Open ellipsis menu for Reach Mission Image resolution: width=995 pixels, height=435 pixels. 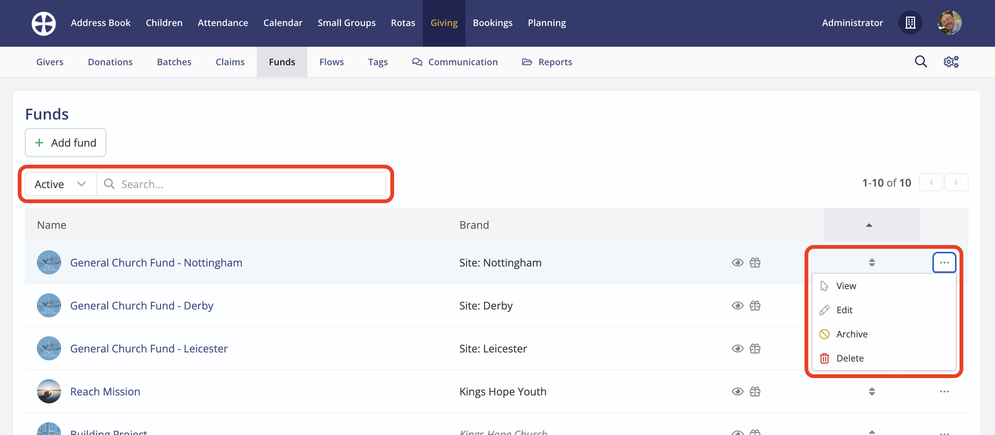944,391
